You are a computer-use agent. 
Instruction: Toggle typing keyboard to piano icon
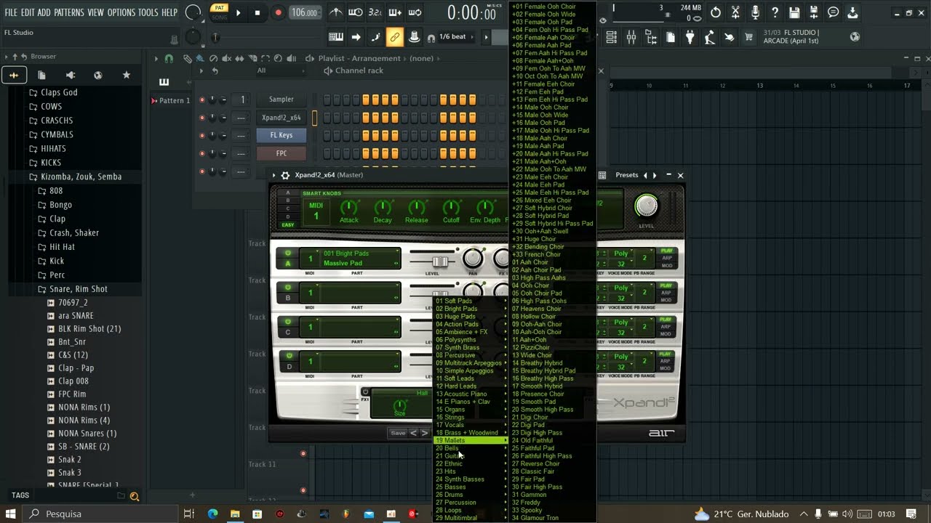(336, 37)
